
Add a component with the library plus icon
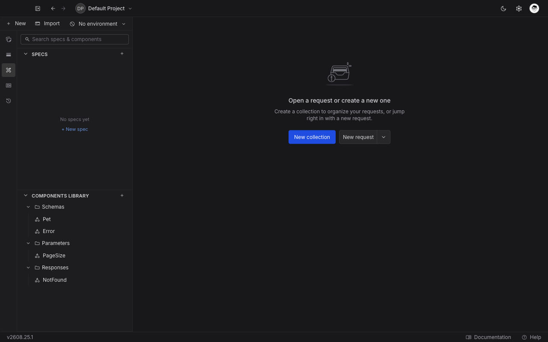coord(122,195)
